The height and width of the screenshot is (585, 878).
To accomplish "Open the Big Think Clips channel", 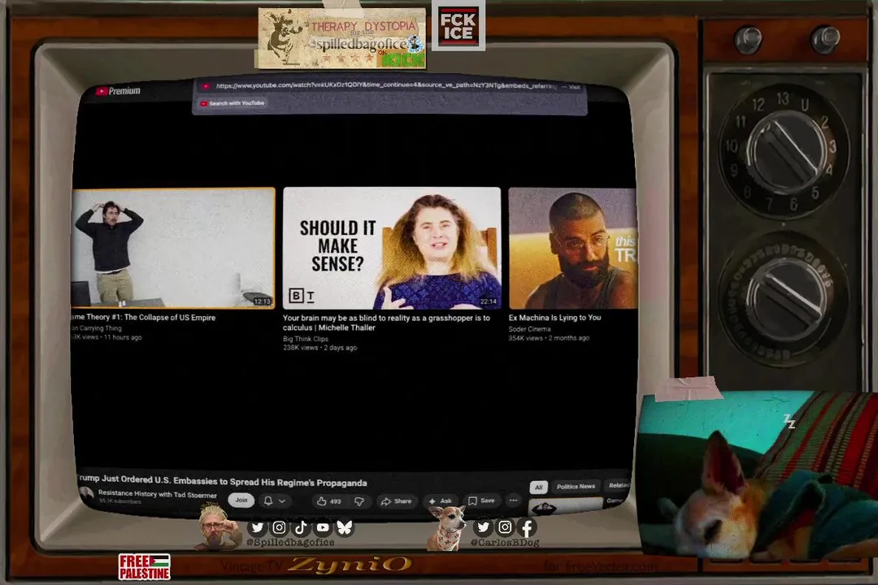I will 306,339.
